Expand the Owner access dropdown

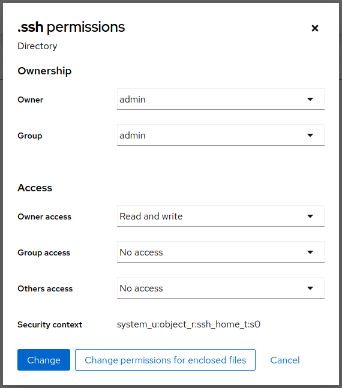221,216
